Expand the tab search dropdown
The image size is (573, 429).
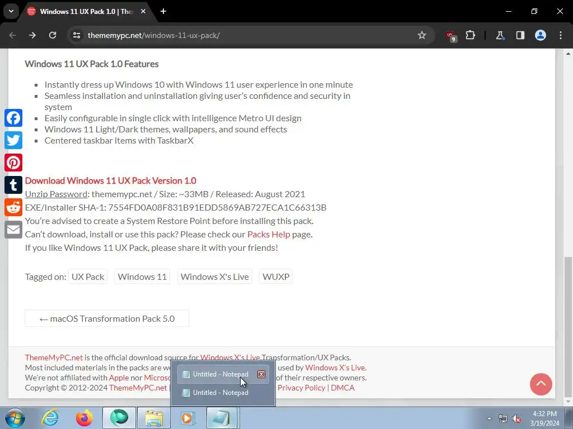point(11,11)
